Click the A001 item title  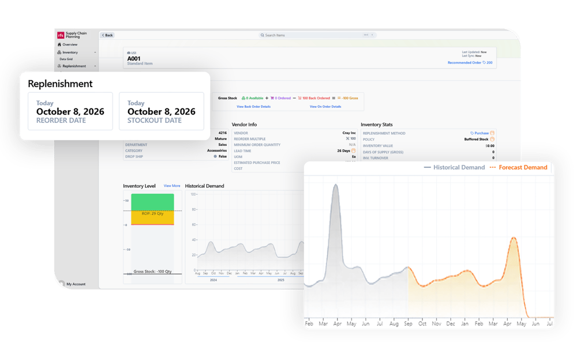pyautogui.click(x=134, y=59)
